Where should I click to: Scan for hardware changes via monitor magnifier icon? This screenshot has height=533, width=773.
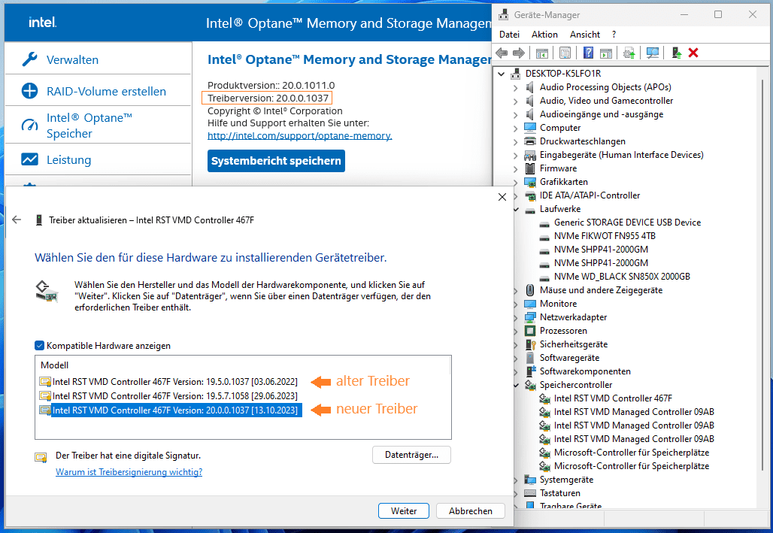(653, 53)
